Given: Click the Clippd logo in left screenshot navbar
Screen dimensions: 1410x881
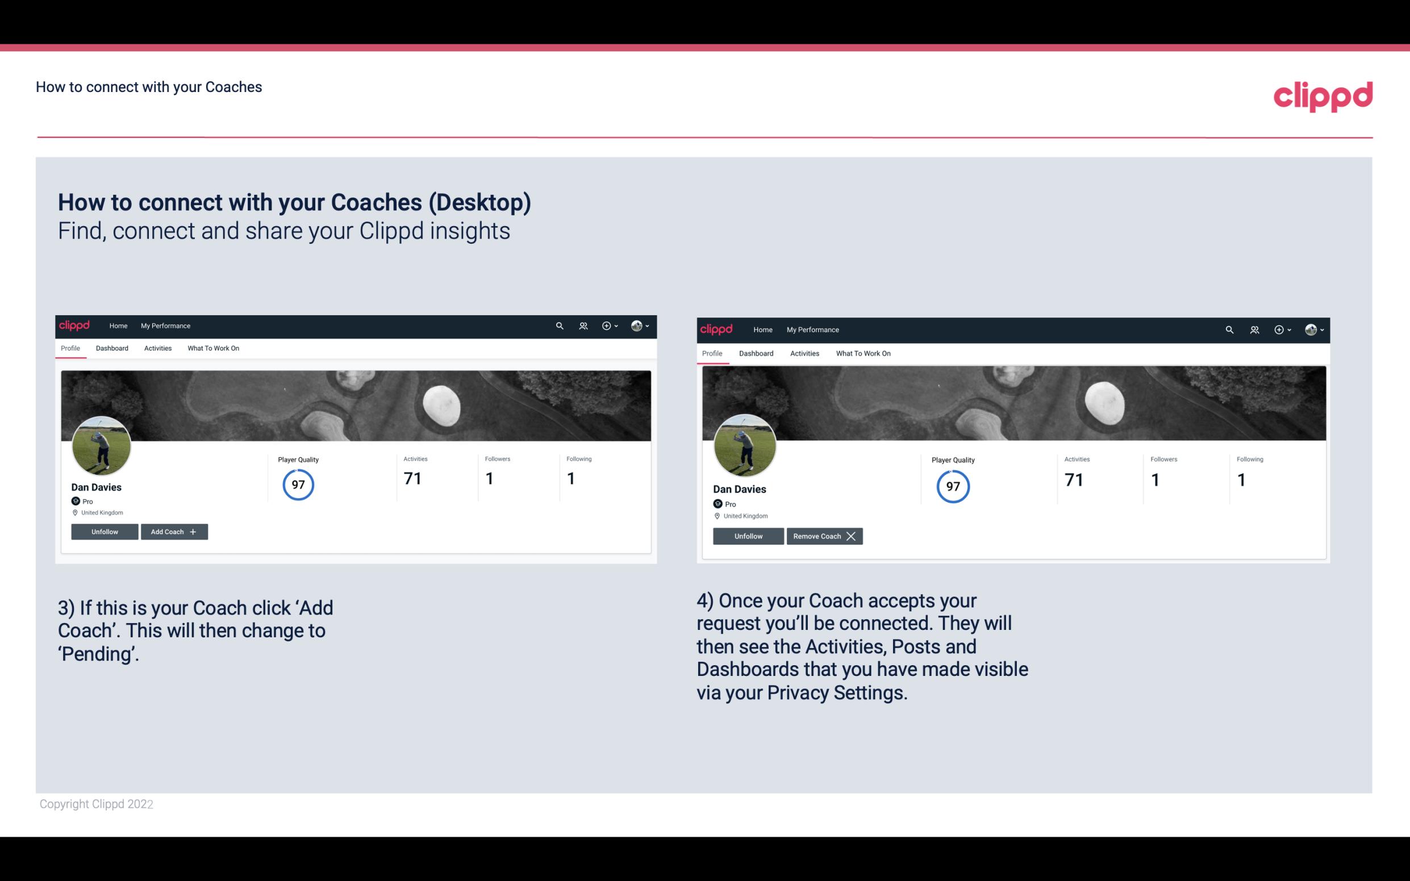Looking at the screenshot, I should (x=75, y=325).
